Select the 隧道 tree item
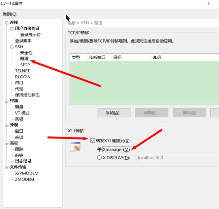This screenshot has width=219, height=209. 24,58
